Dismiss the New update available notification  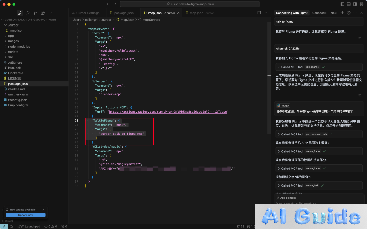pos(43,210)
